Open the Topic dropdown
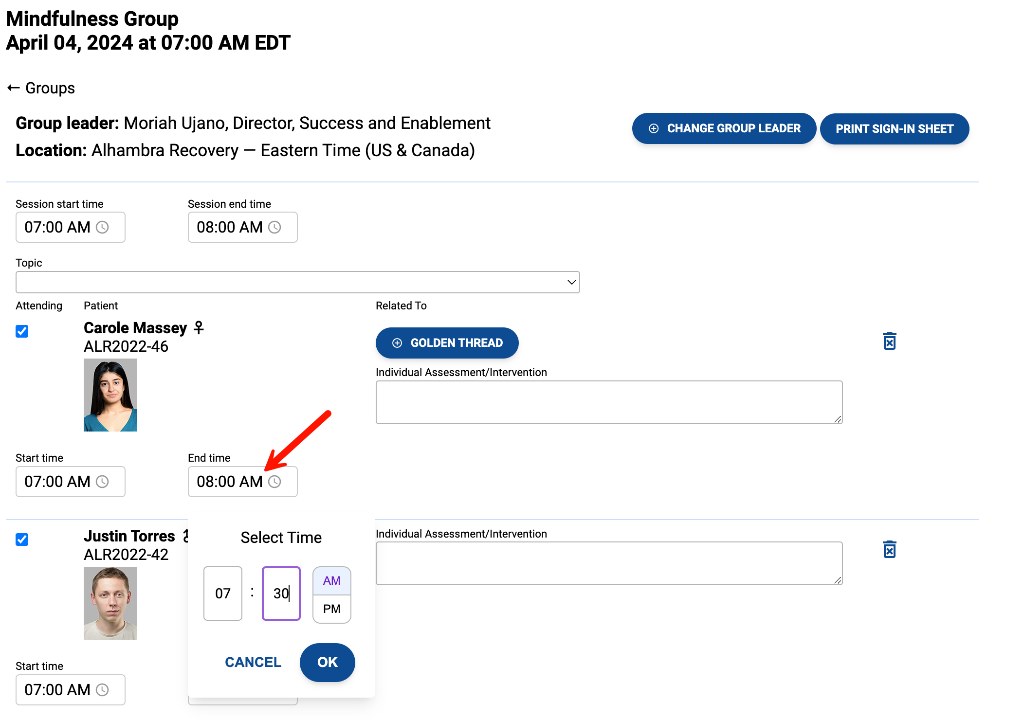The width and height of the screenshot is (1024, 720). pyautogui.click(x=297, y=282)
